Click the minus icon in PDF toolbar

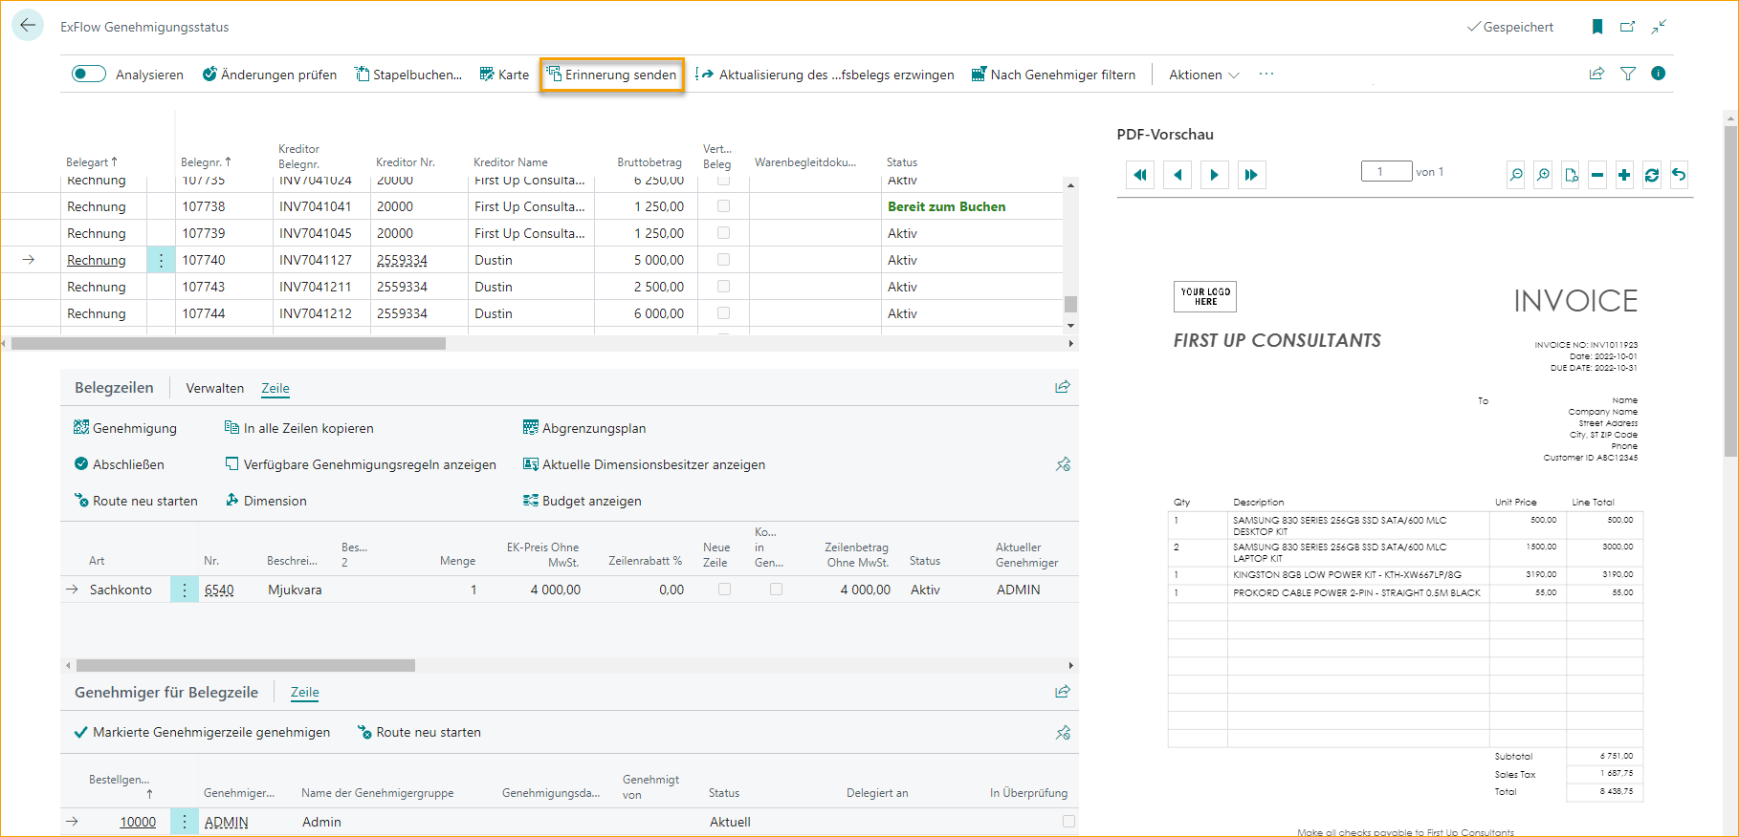pos(1597,175)
